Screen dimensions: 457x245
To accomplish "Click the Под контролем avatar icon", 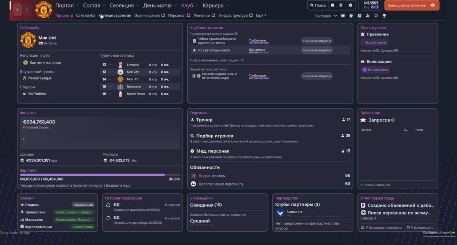I will pos(193,176).
